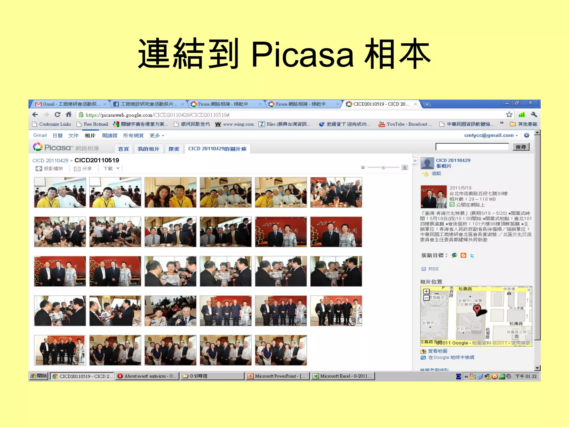
Task: Start slideshow 投影播放
Action: 49,168
